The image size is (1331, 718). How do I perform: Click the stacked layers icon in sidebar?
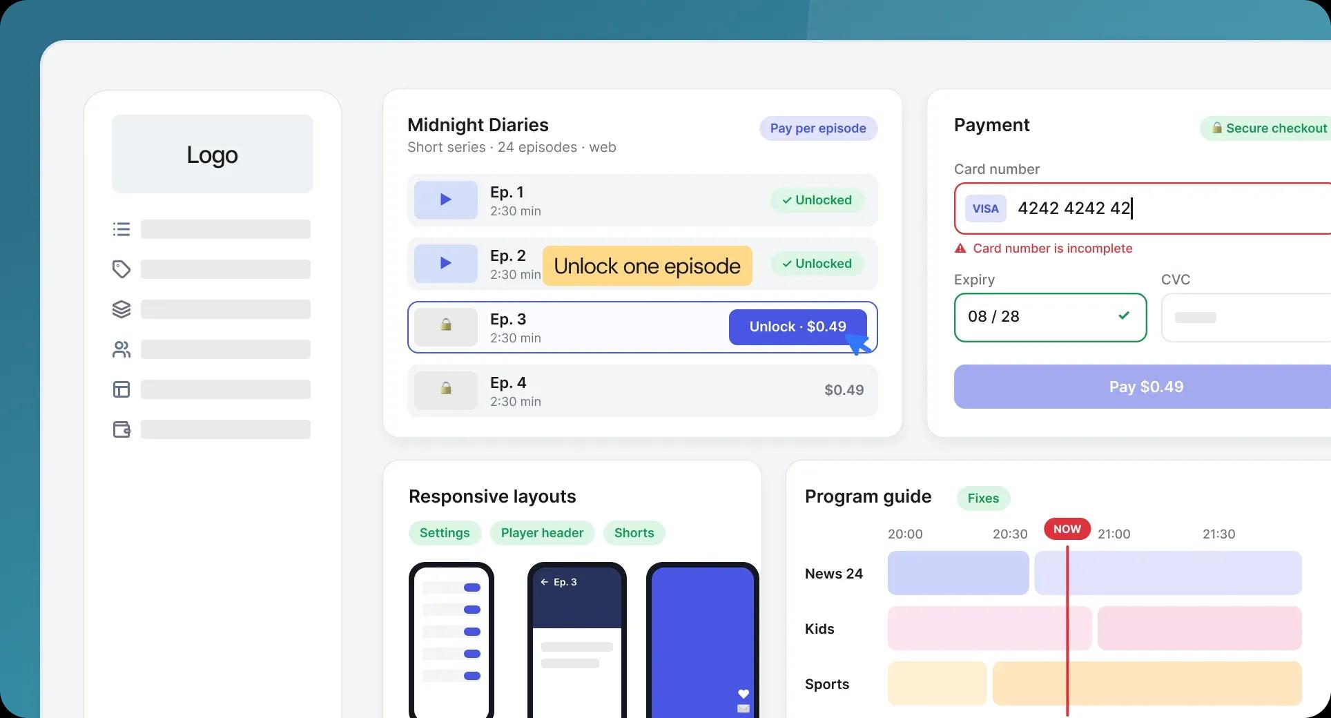(122, 309)
